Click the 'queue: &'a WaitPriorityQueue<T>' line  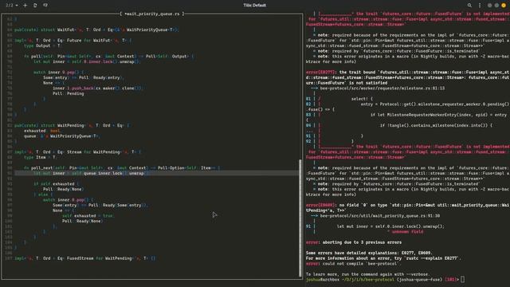62,136
